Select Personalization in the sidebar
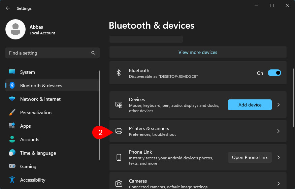 [x=36, y=113]
